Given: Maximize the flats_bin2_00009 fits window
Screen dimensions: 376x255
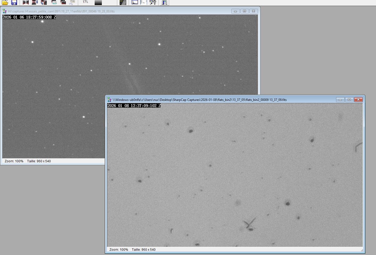Looking at the screenshot, I should [x=349, y=100].
